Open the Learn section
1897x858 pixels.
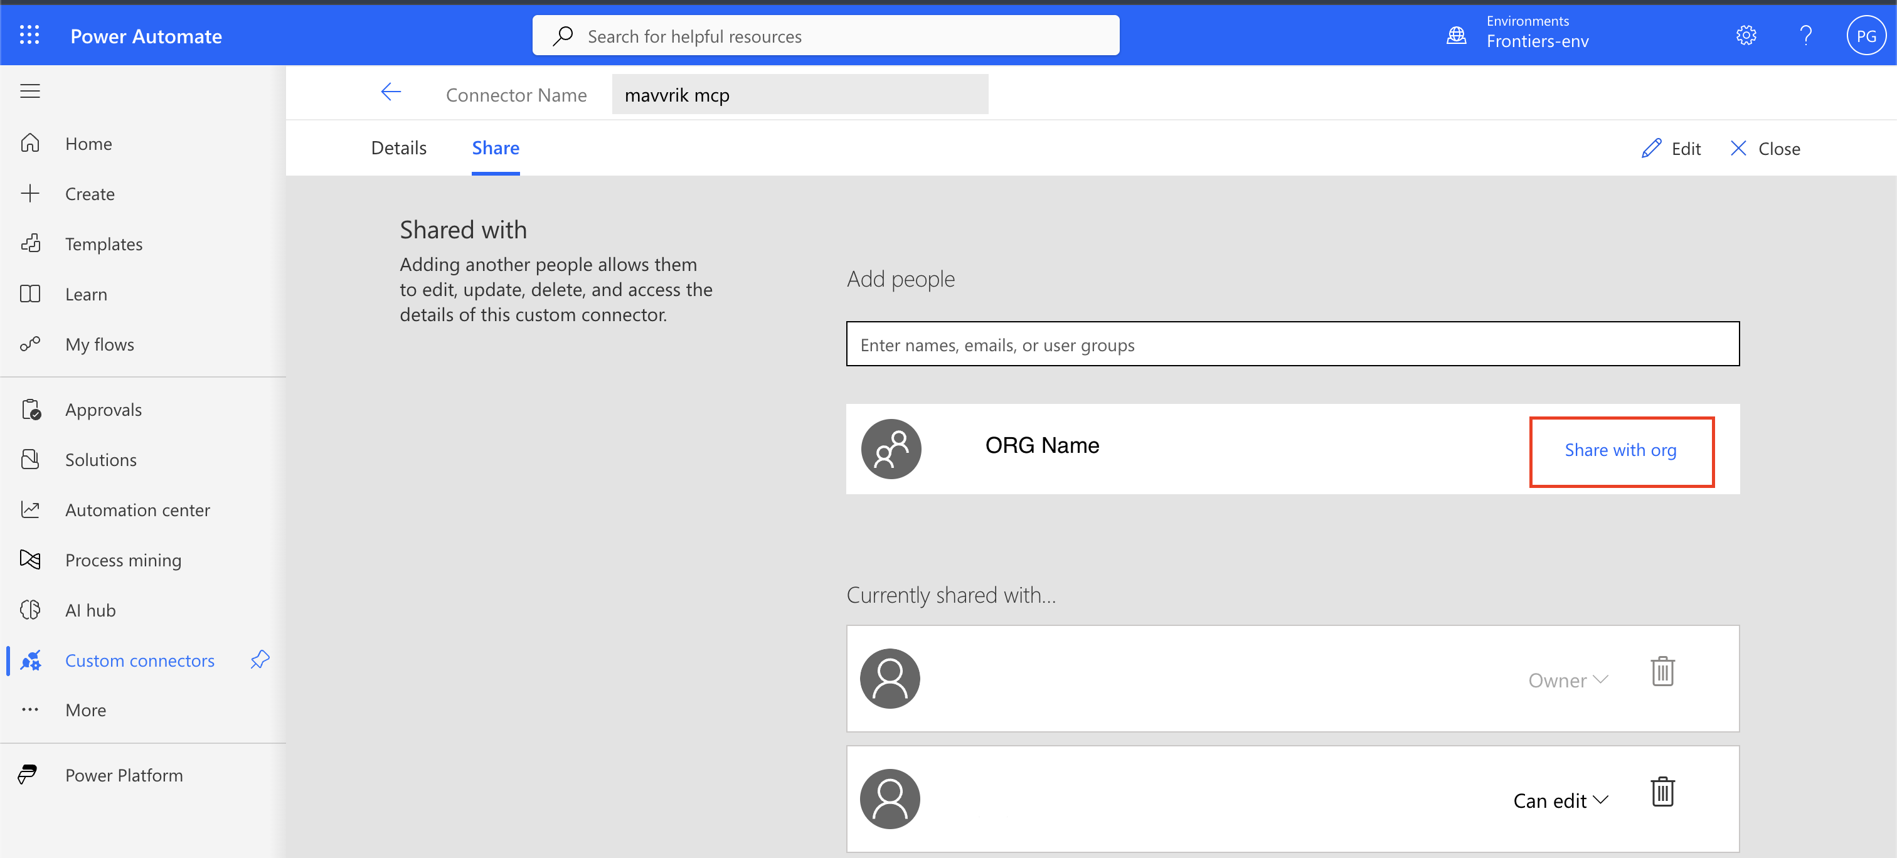point(85,295)
